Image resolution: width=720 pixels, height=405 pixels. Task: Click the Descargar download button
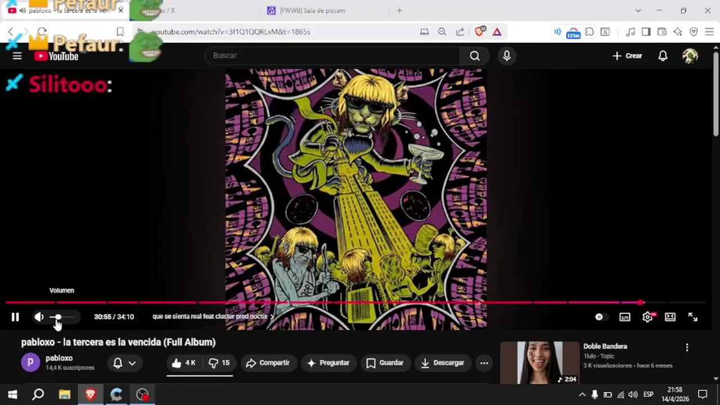pos(442,363)
